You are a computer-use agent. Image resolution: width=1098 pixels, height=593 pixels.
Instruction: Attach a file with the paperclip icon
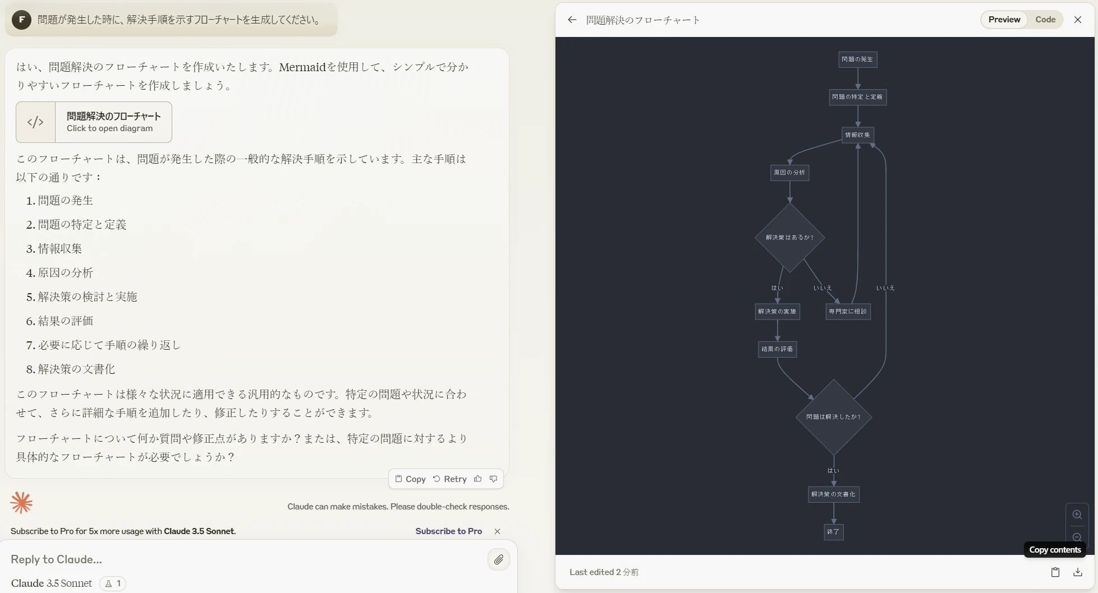(x=499, y=559)
